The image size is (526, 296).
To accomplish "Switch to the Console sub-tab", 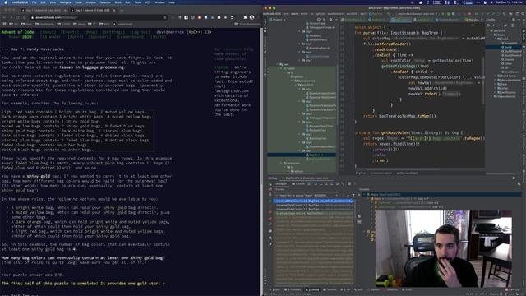I will (298, 183).
